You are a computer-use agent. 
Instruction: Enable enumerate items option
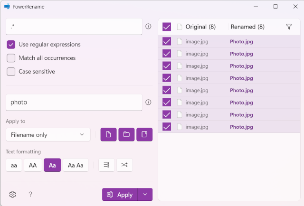pos(106,165)
